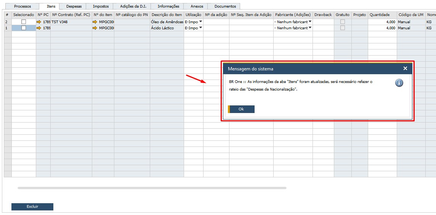Select the TST V348 contract cell

click(x=71, y=22)
